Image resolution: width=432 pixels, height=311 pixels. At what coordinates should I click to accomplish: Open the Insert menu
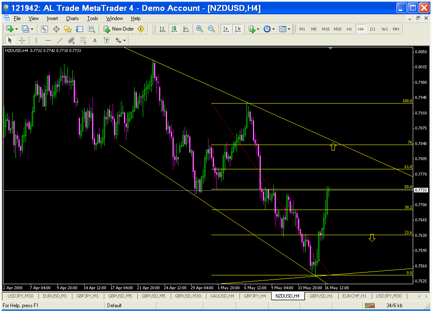(52, 18)
